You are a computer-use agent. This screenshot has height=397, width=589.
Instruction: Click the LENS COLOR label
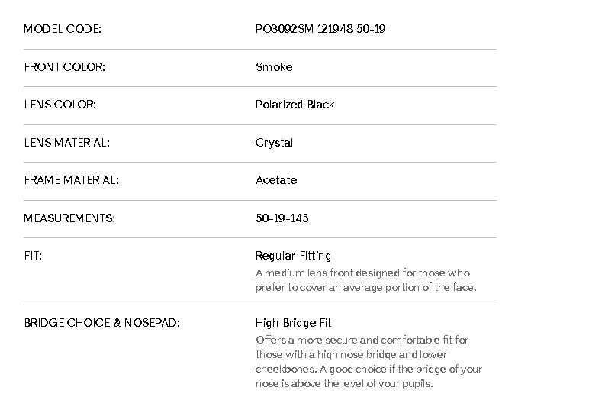(60, 105)
